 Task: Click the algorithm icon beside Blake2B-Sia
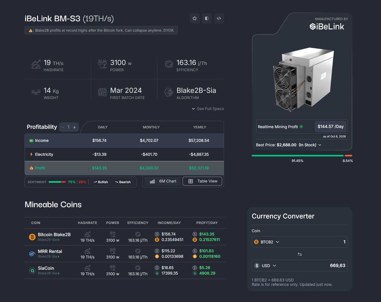(x=168, y=92)
